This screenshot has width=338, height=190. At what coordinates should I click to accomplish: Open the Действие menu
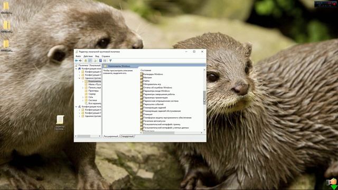[x=88, y=56]
